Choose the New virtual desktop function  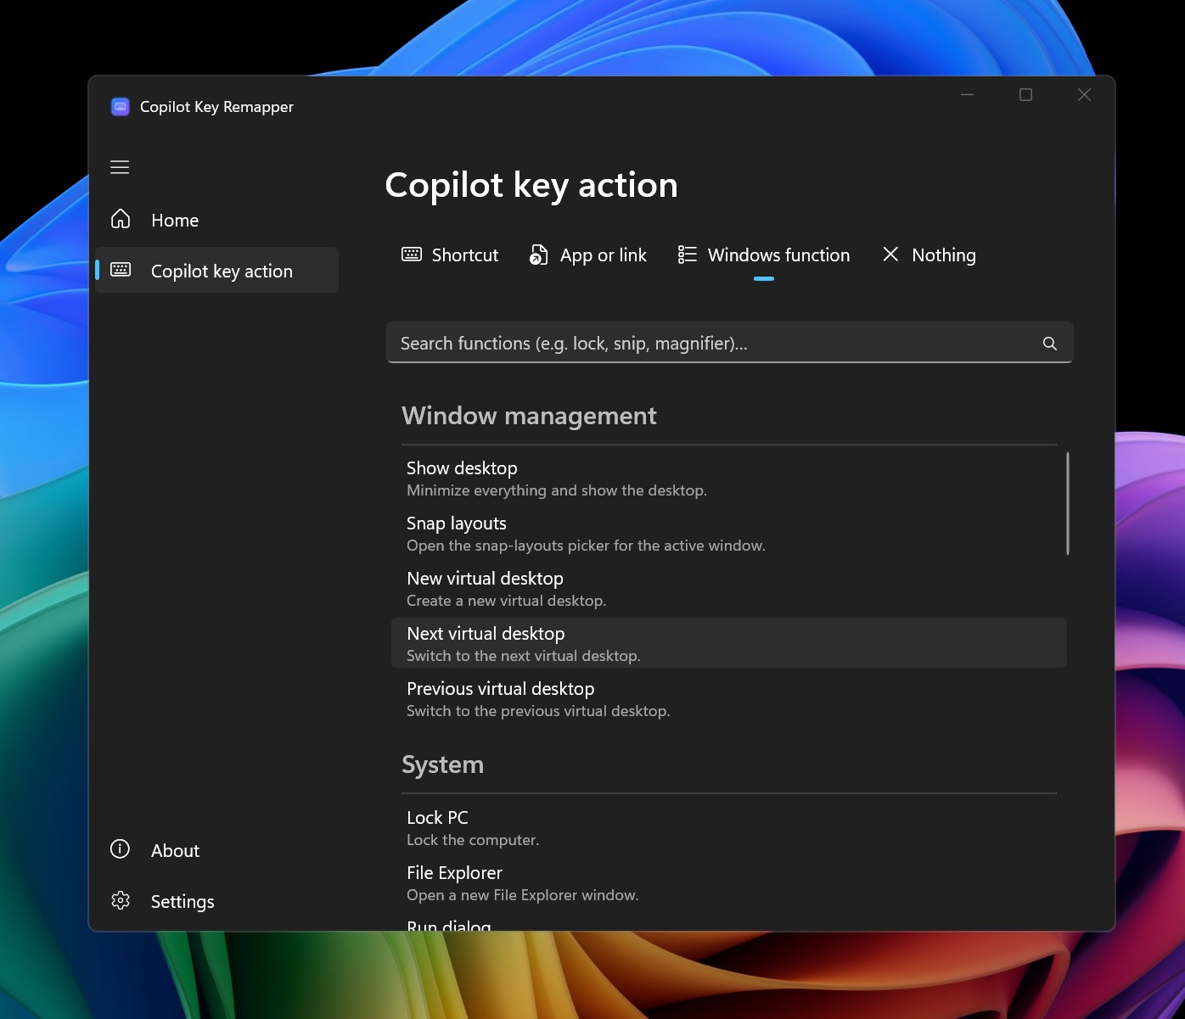click(729, 588)
